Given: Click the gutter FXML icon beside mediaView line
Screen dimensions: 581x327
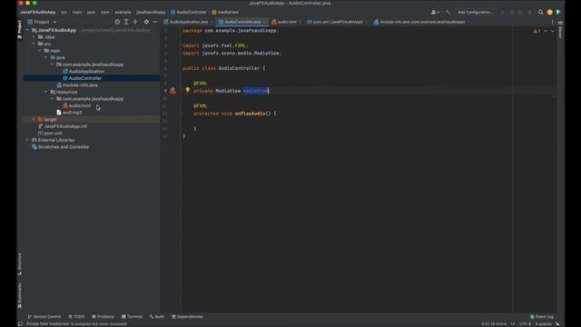Looking at the screenshot, I should tap(172, 91).
